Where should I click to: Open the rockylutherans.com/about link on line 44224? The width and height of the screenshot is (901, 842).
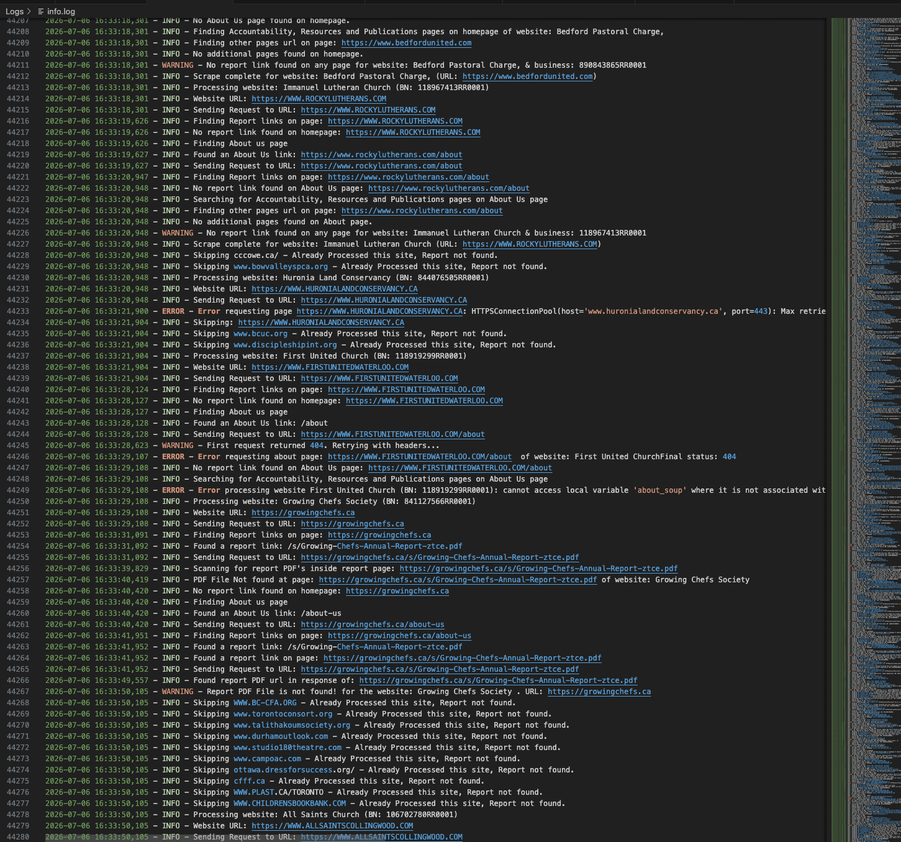pyautogui.click(x=422, y=211)
